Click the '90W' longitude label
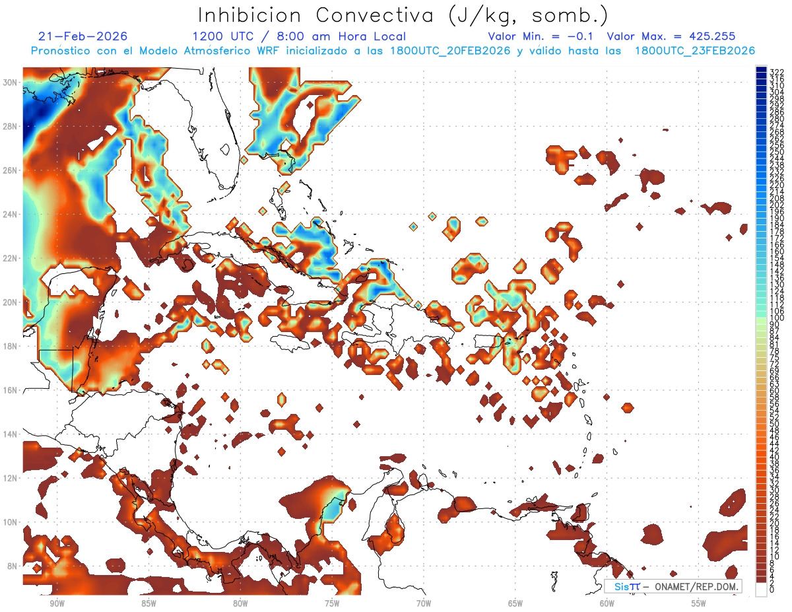 pos(57,603)
